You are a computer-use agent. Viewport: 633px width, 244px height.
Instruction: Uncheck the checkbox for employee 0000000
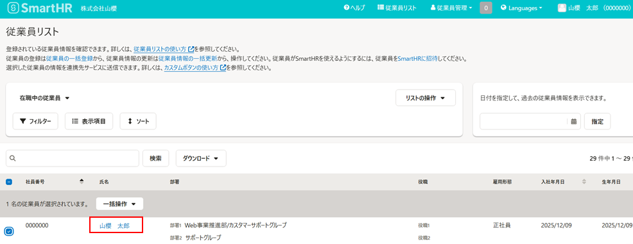[x=9, y=231]
